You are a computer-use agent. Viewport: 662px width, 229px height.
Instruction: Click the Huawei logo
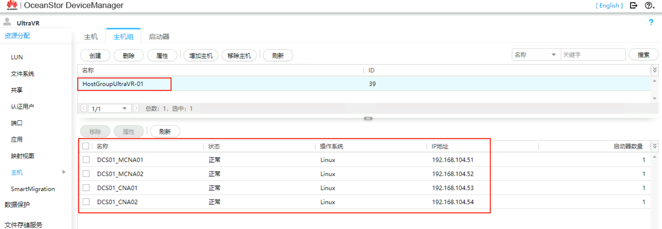(x=12, y=5)
